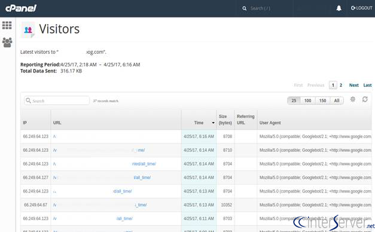Sort by Size (bytes) column
The height and width of the screenshot is (232, 375).
coord(225,120)
